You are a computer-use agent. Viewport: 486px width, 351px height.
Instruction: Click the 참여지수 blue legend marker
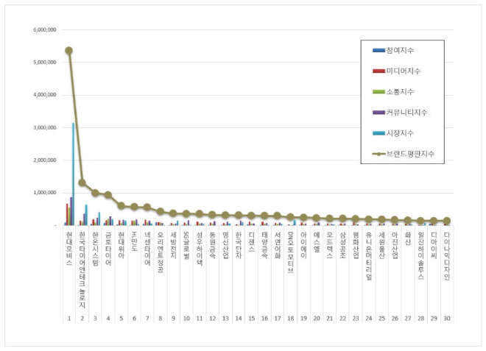click(x=378, y=50)
